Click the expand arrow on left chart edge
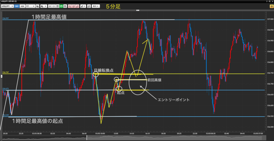This screenshot has width=274, height=141. point(1,76)
